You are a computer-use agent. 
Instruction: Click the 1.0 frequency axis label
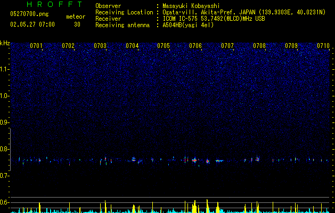[x=4, y=96]
